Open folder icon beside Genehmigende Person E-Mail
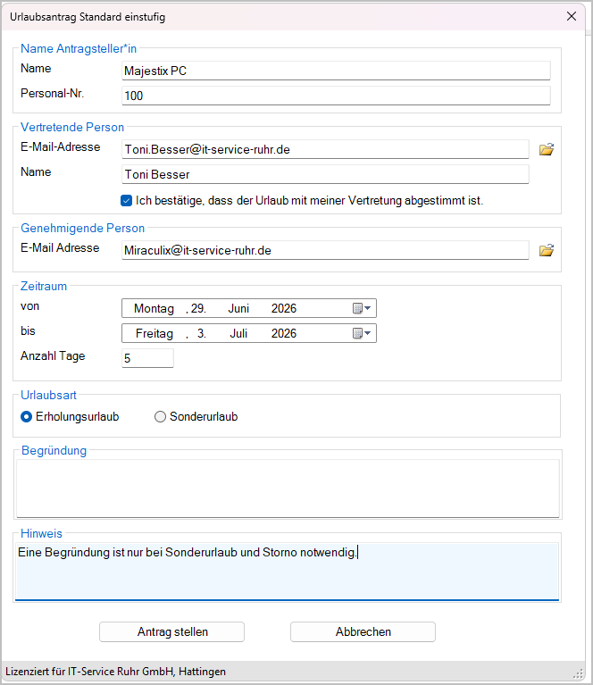 (x=547, y=250)
